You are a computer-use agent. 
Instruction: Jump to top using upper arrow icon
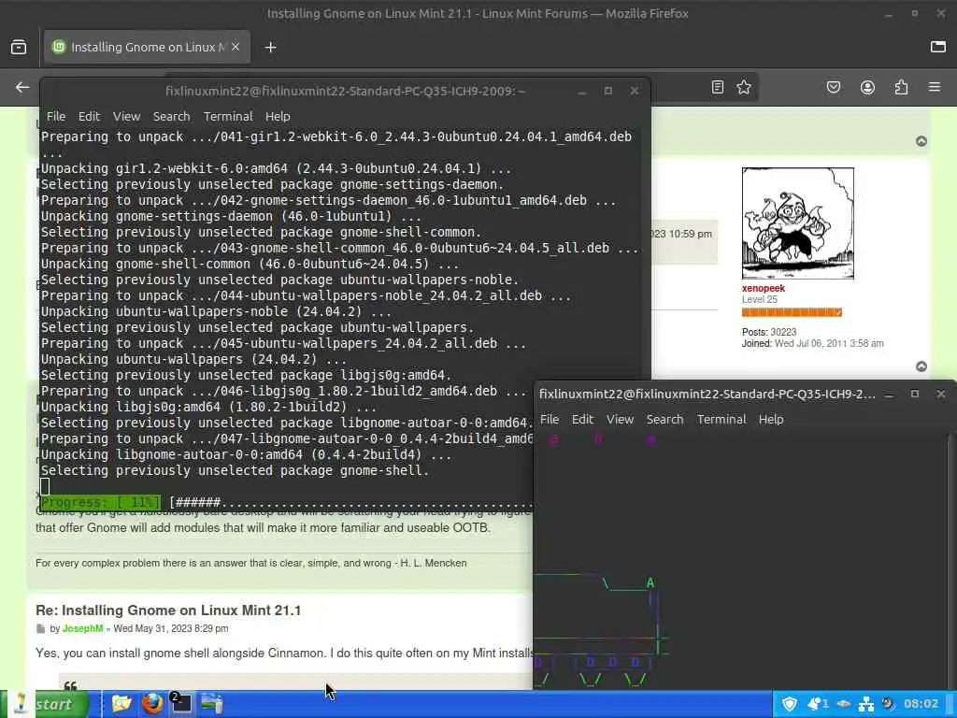921,141
